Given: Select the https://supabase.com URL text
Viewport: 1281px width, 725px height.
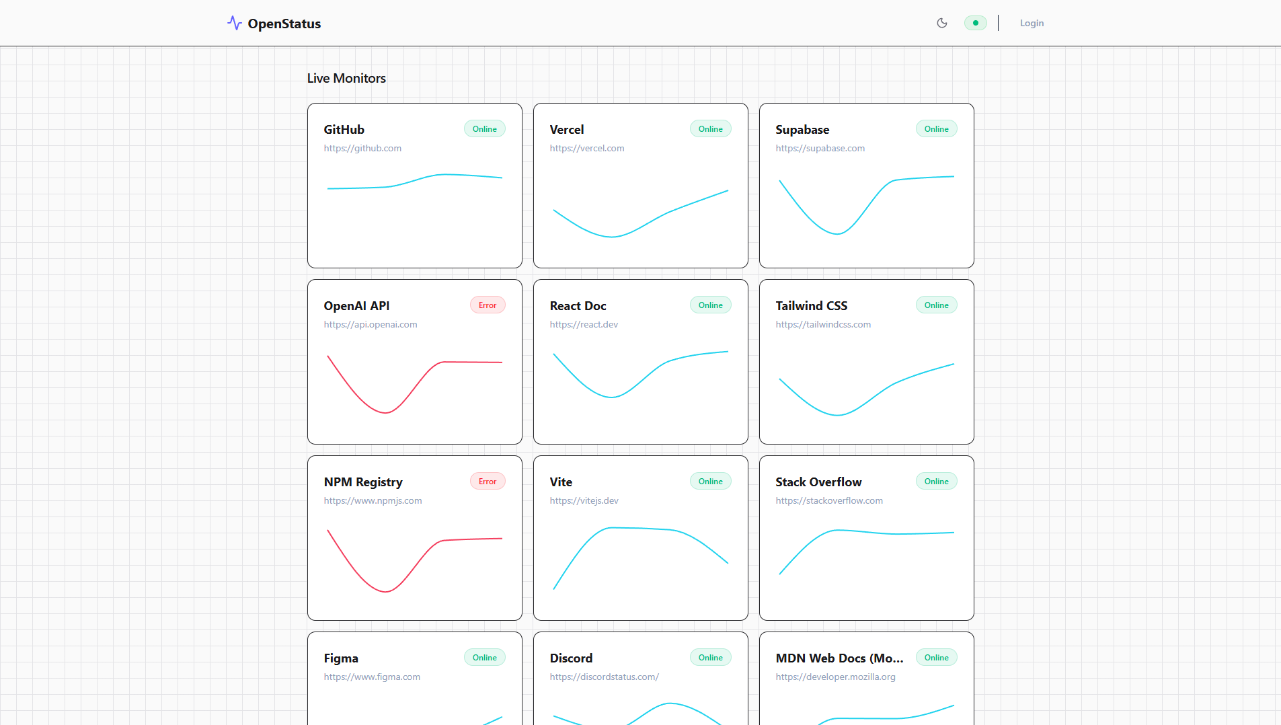Looking at the screenshot, I should coord(820,148).
